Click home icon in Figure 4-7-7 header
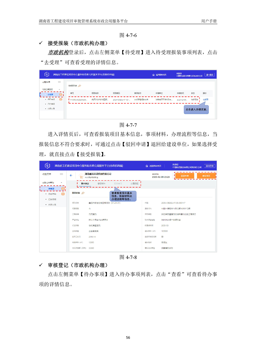 [x=153, y=75]
